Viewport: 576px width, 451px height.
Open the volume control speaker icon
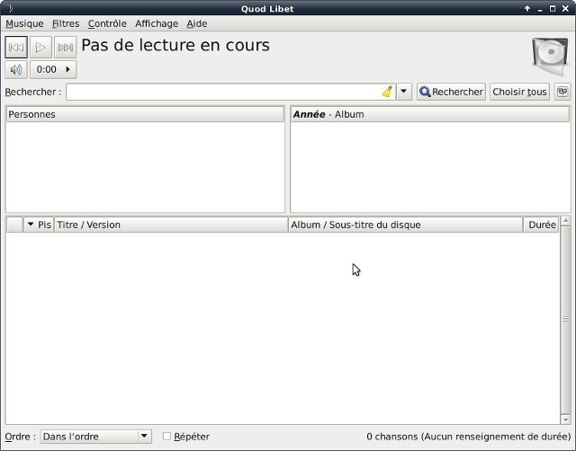pyautogui.click(x=16, y=69)
